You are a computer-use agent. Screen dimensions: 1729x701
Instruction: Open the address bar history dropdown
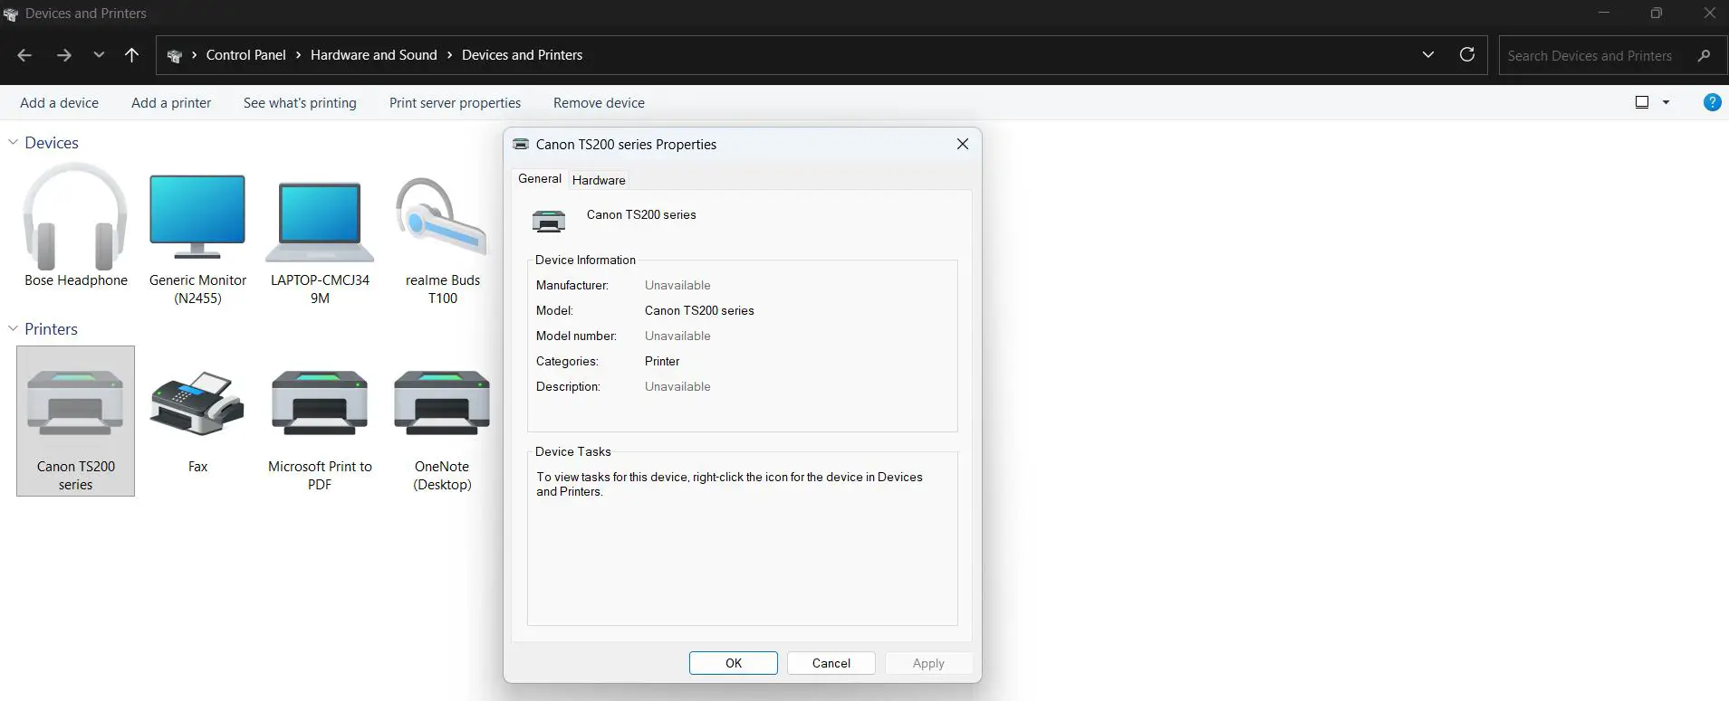coord(1428,54)
